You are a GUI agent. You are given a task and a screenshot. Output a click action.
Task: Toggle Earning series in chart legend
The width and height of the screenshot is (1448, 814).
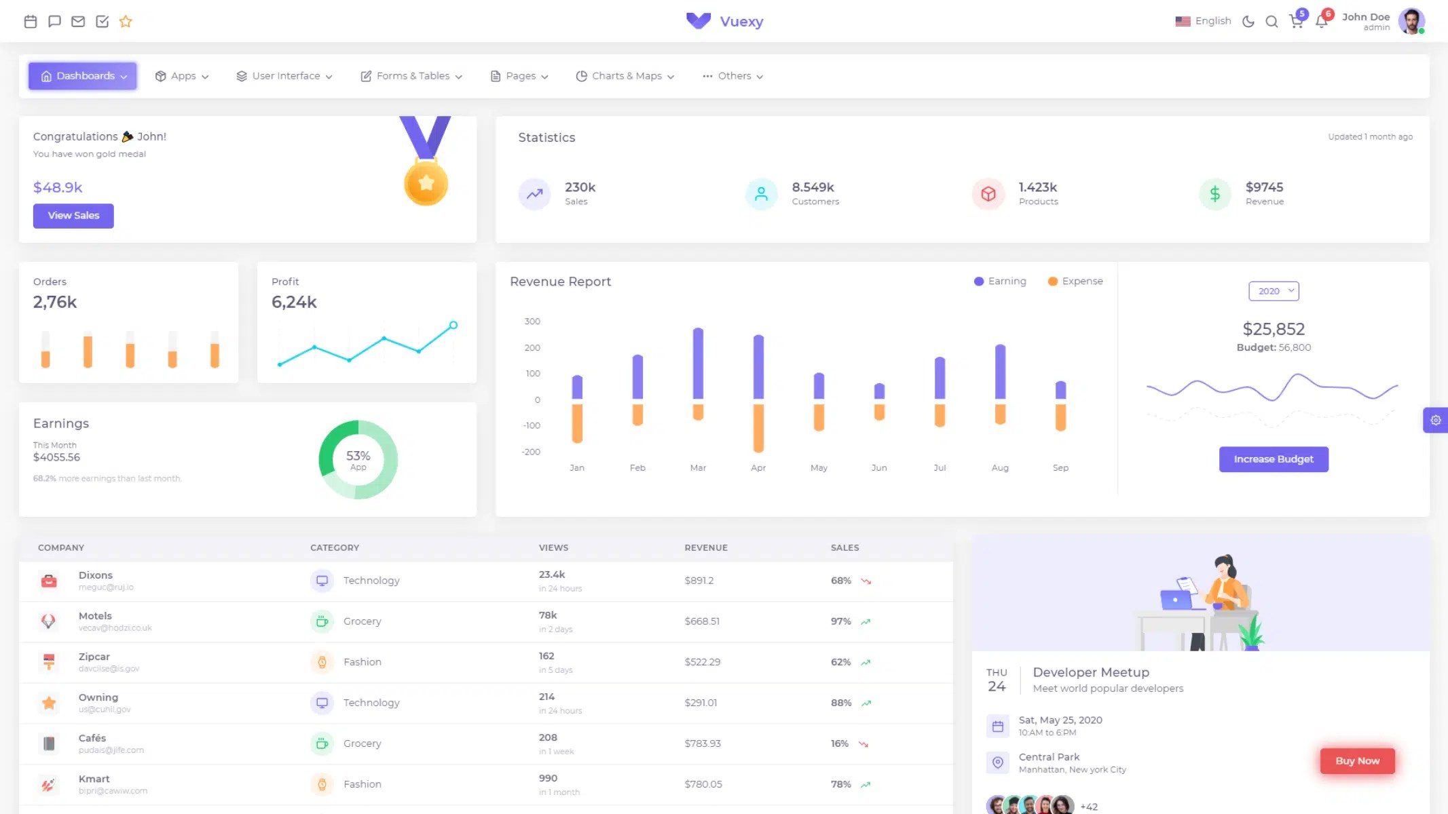tap(1000, 282)
